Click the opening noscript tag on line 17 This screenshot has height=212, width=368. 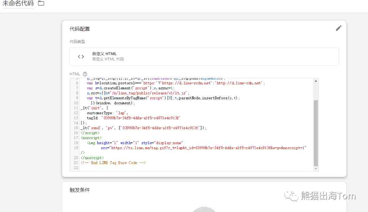pyautogui.click(x=91, y=138)
